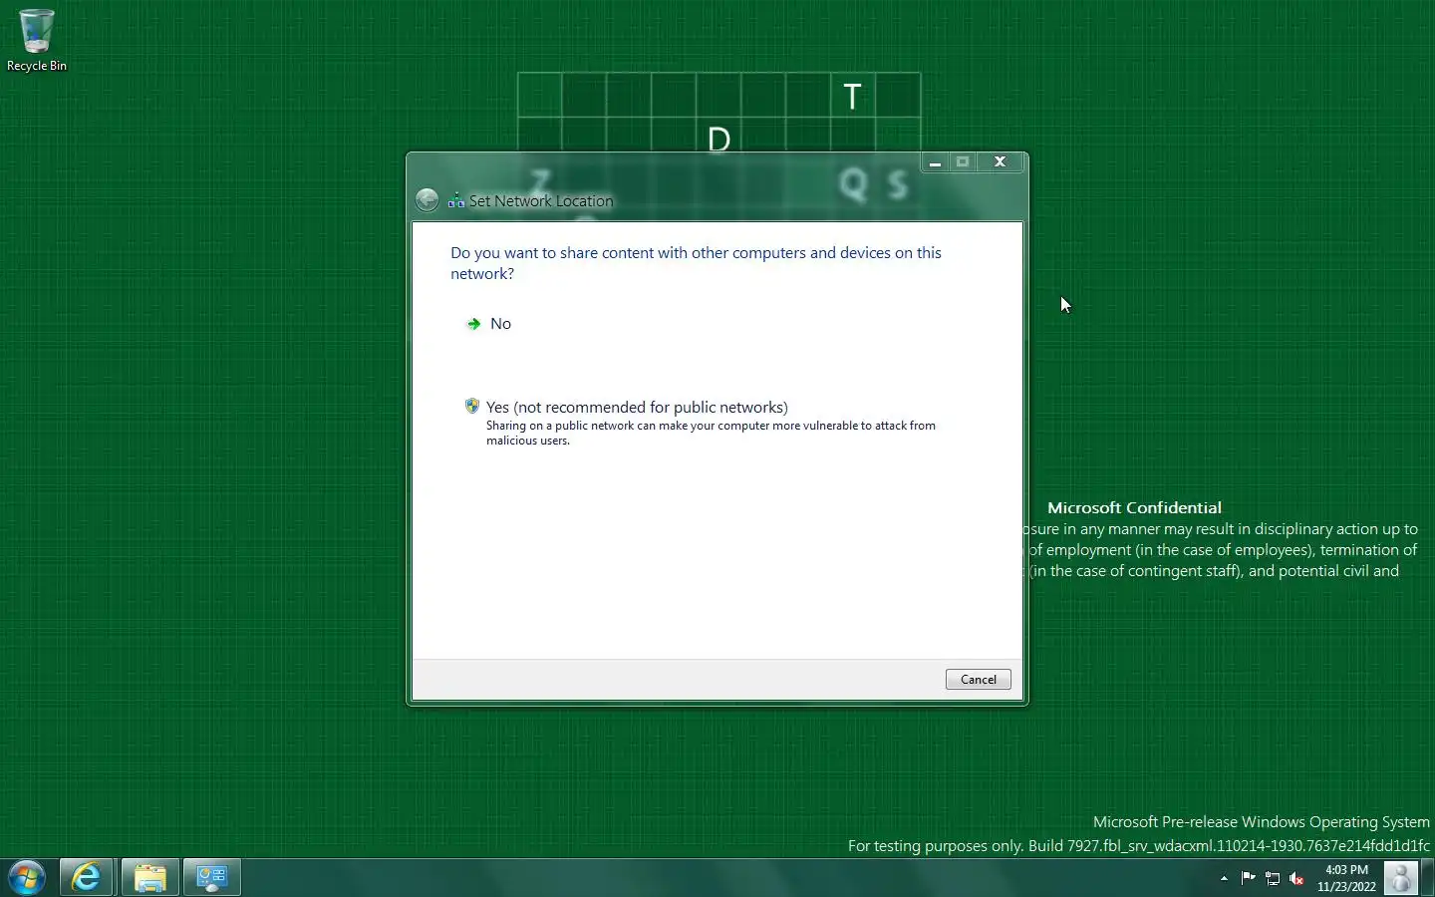Go back using the dialog back arrow

[427, 200]
